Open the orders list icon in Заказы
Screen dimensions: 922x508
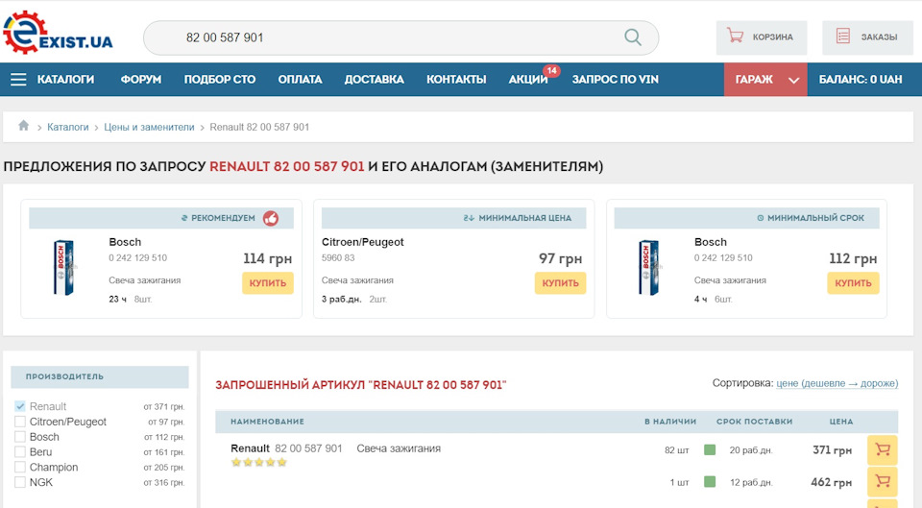(843, 36)
